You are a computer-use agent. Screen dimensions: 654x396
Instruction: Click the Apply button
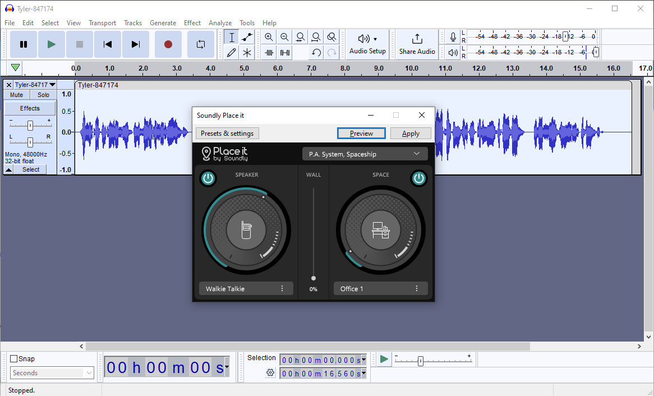click(411, 133)
